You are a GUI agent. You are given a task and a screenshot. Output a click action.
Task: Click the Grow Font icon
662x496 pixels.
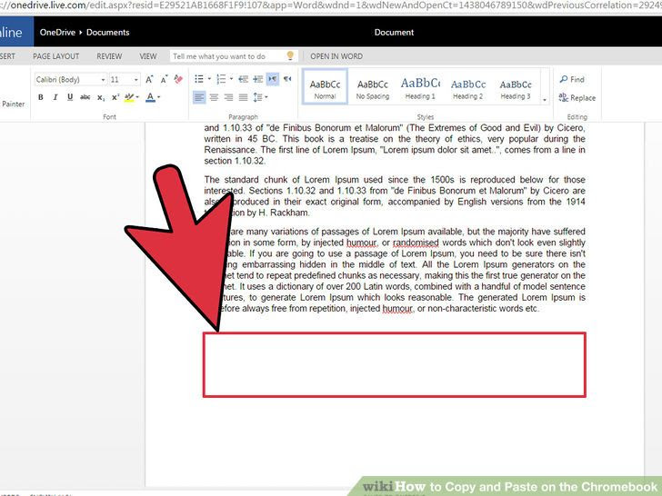(x=149, y=79)
